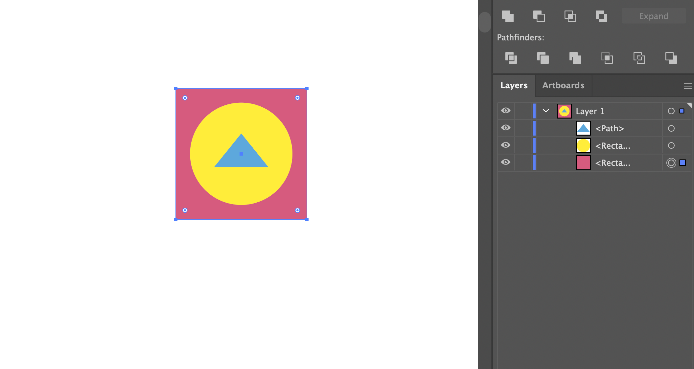Hide the pink rectangle sublayer
This screenshot has height=369, width=694.
506,162
